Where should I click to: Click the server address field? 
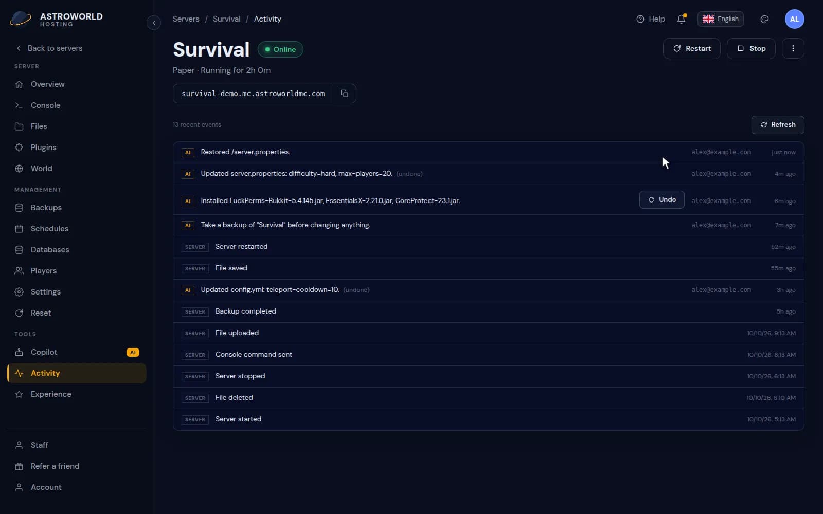pyautogui.click(x=253, y=94)
